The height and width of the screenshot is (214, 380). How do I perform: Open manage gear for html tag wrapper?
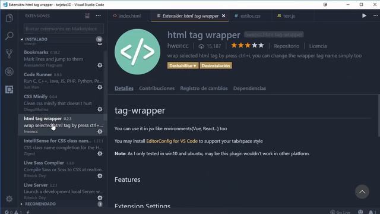(x=100, y=131)
